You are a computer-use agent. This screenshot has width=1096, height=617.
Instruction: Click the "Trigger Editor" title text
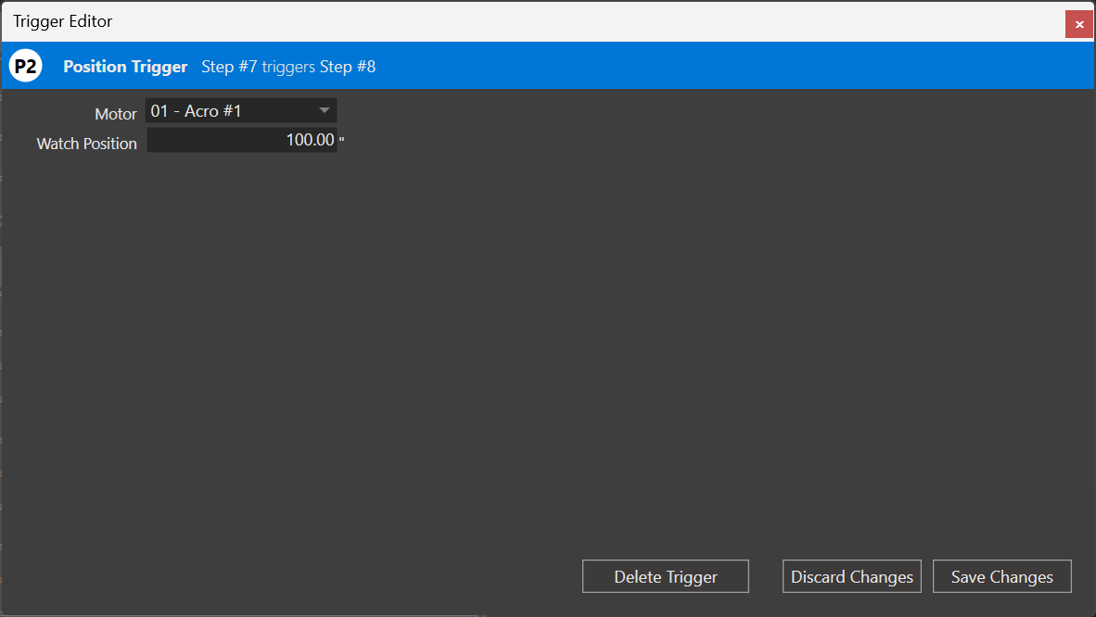(x=63, y=20)
